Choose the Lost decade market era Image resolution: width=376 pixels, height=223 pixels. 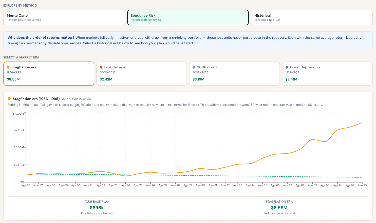click(142, 74)
